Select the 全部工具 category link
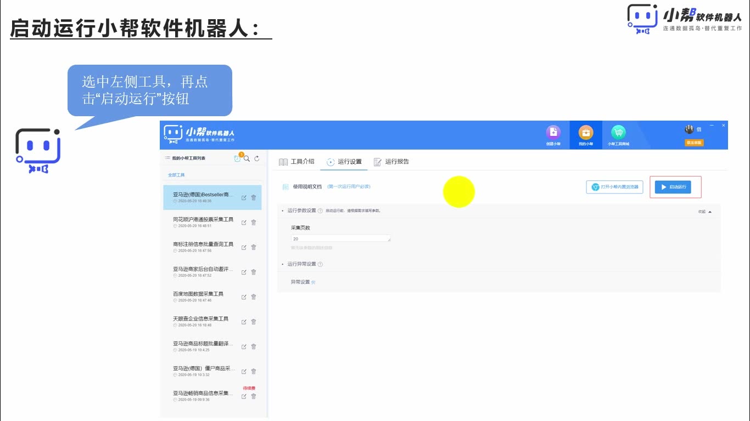Viewport: 750px width, 421px height. click(x=176, y=175)
